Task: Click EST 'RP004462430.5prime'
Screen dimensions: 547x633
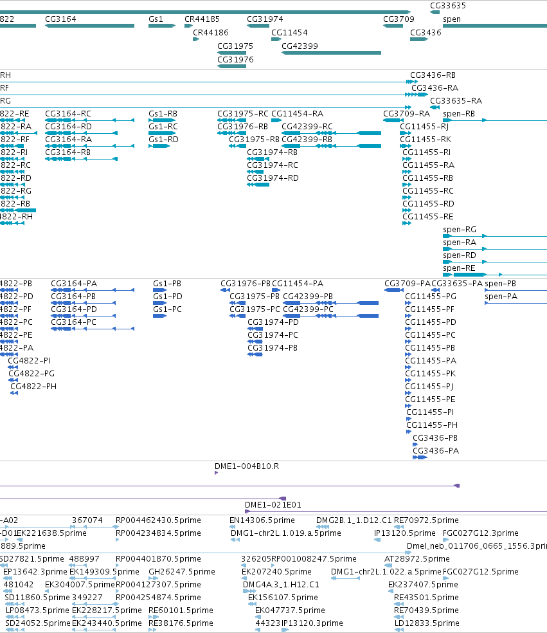Action: tap(158, 520)
